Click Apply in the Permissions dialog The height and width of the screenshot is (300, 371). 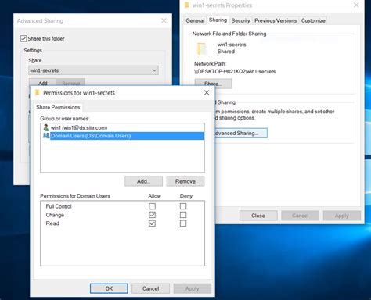[193, 288]
